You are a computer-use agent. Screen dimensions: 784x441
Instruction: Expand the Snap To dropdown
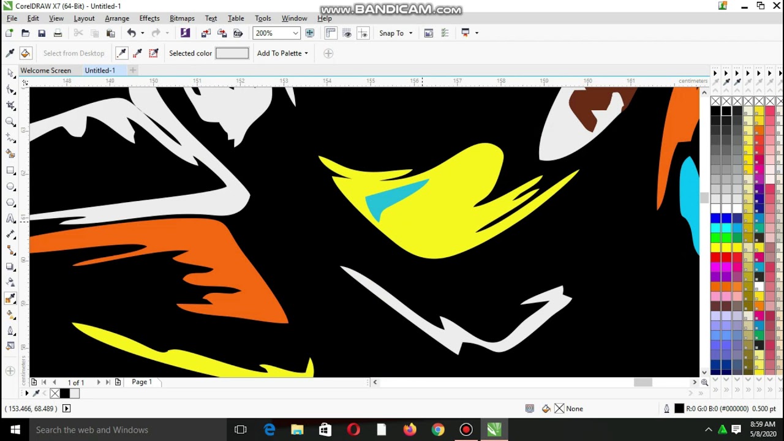(x=410, y=33)
